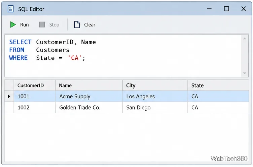Sort by the City column header
This screenshot has height=167, width=253.
(x=155, y=86)
